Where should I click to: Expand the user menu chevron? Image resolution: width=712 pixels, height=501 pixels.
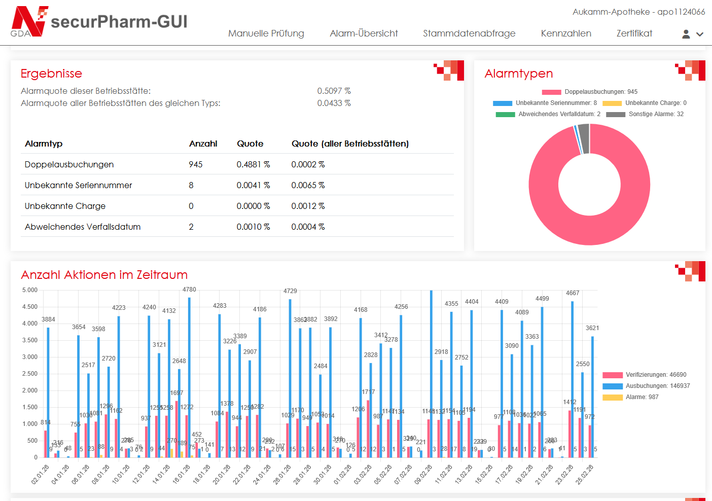tap(700, 34)
